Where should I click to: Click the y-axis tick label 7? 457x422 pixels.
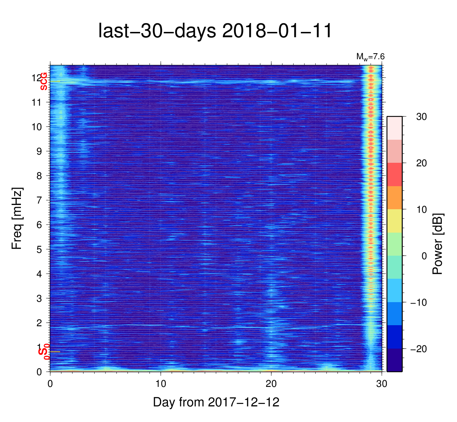[39, 200]
